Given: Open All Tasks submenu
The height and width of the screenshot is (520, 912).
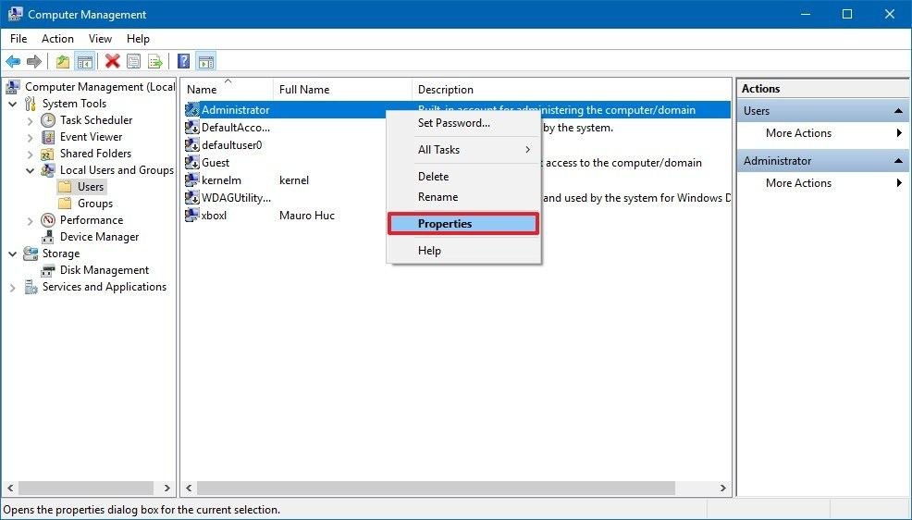Looking at the screenshot, I should coord(462,150).
